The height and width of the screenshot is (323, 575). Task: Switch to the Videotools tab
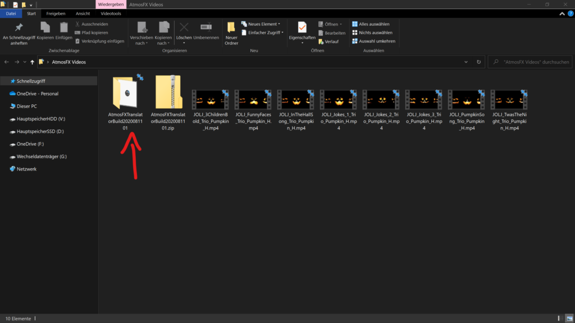(x=111, y=13)
